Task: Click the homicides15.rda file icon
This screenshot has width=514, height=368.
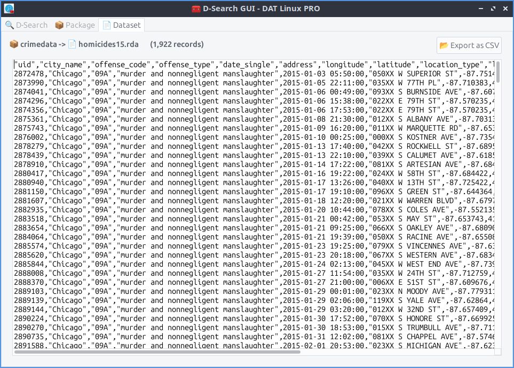Action: (x=72, y=44)
